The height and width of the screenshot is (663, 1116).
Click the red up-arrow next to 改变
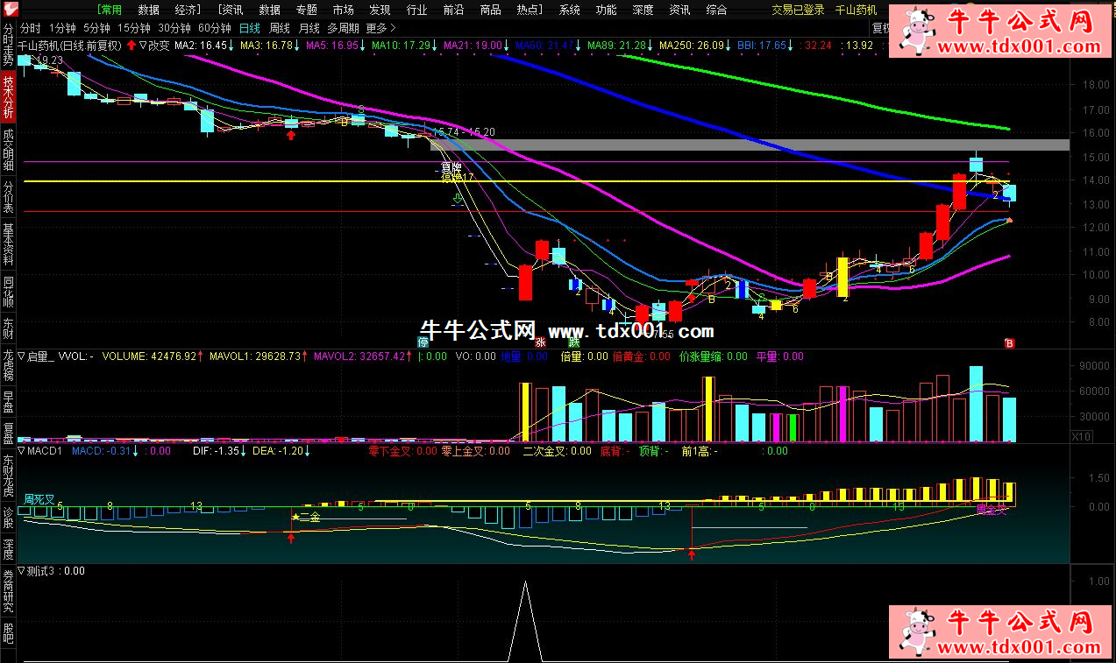pos(132,45)
